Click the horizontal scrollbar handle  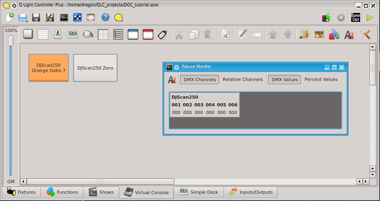point(101,182)
